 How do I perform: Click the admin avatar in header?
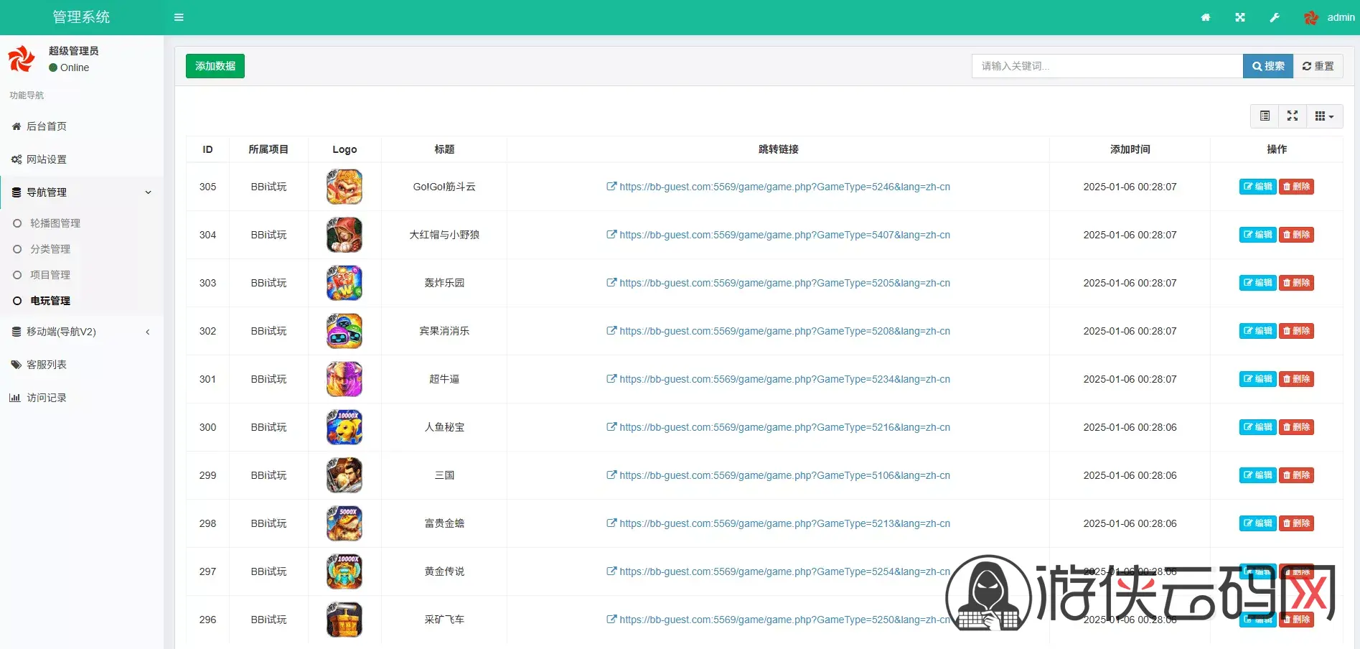point(1311,18)
